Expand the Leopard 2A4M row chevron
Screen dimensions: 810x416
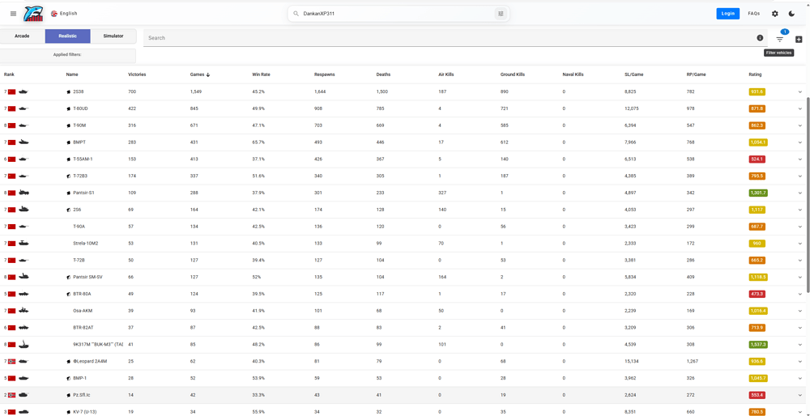click(799, 361)
